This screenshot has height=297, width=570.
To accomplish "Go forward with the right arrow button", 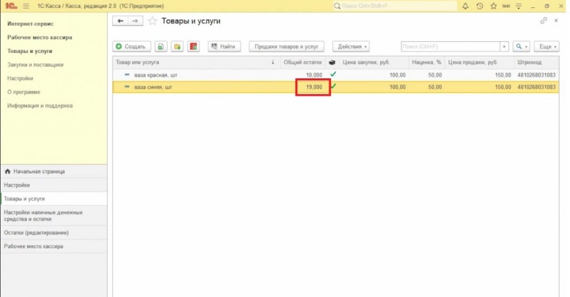I will [135, 21].
